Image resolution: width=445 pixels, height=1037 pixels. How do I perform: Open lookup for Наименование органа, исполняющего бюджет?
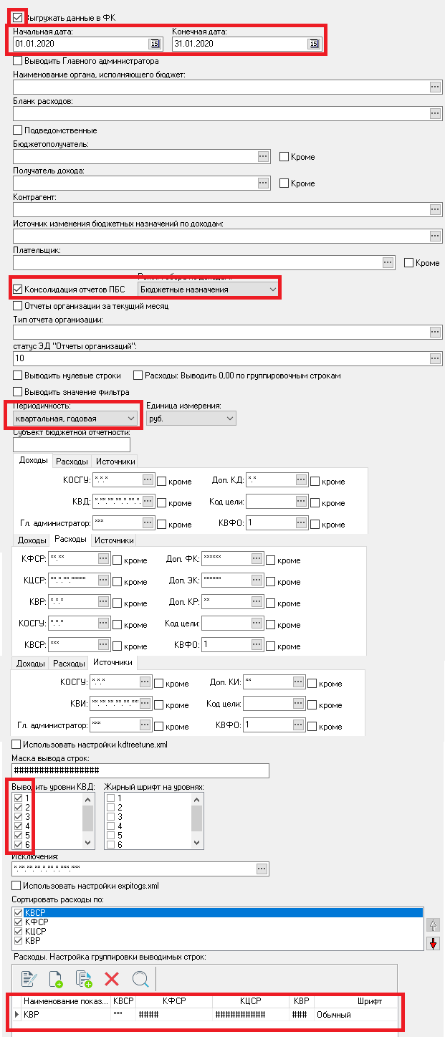[x=434, y=87]
